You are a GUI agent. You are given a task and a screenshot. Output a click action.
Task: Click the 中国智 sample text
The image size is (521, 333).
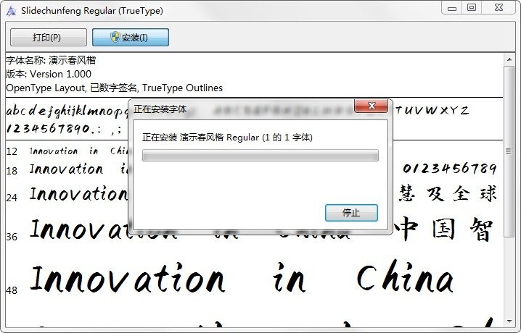point(443,229)
